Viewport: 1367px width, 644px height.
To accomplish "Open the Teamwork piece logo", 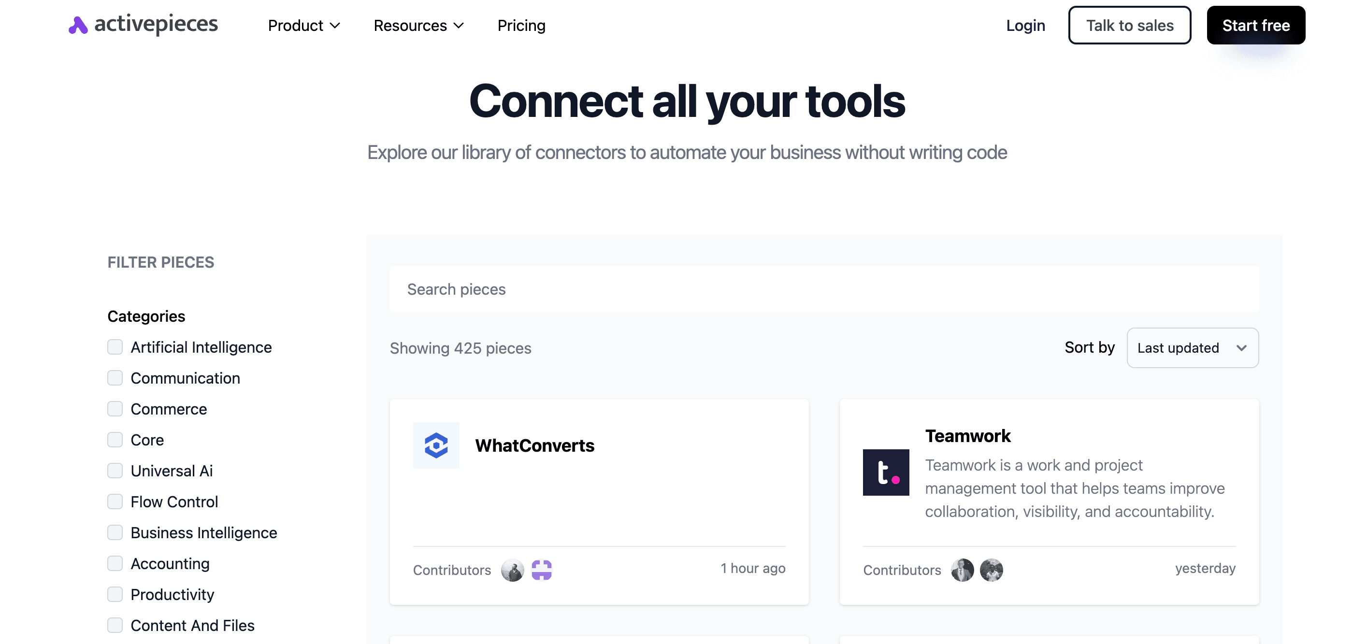I will point(886,472).
